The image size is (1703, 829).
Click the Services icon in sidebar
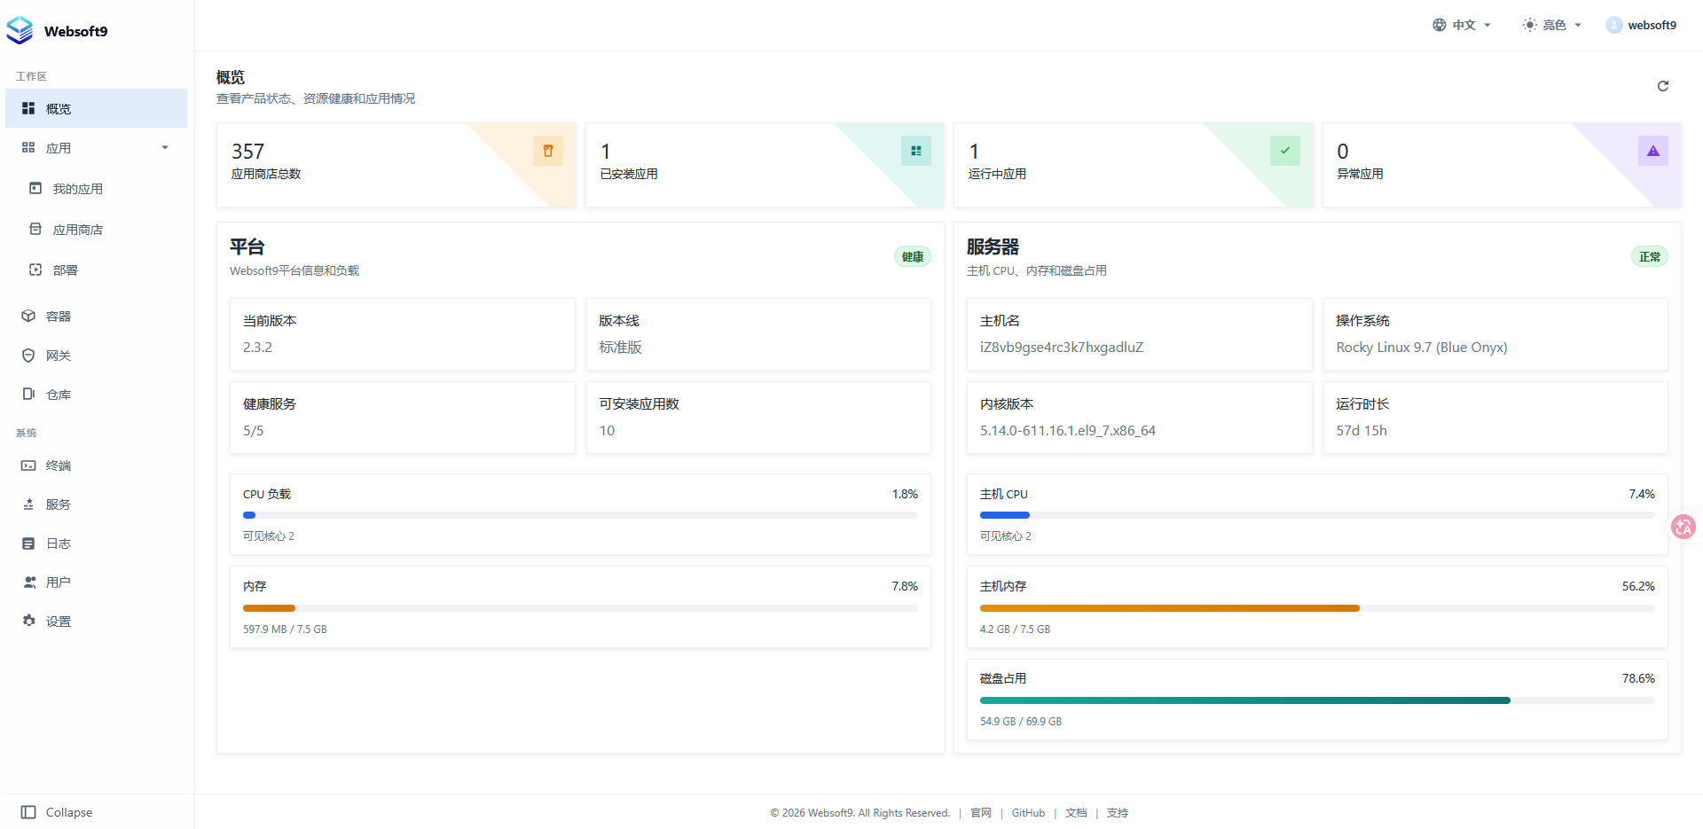[x=28, y=504]
